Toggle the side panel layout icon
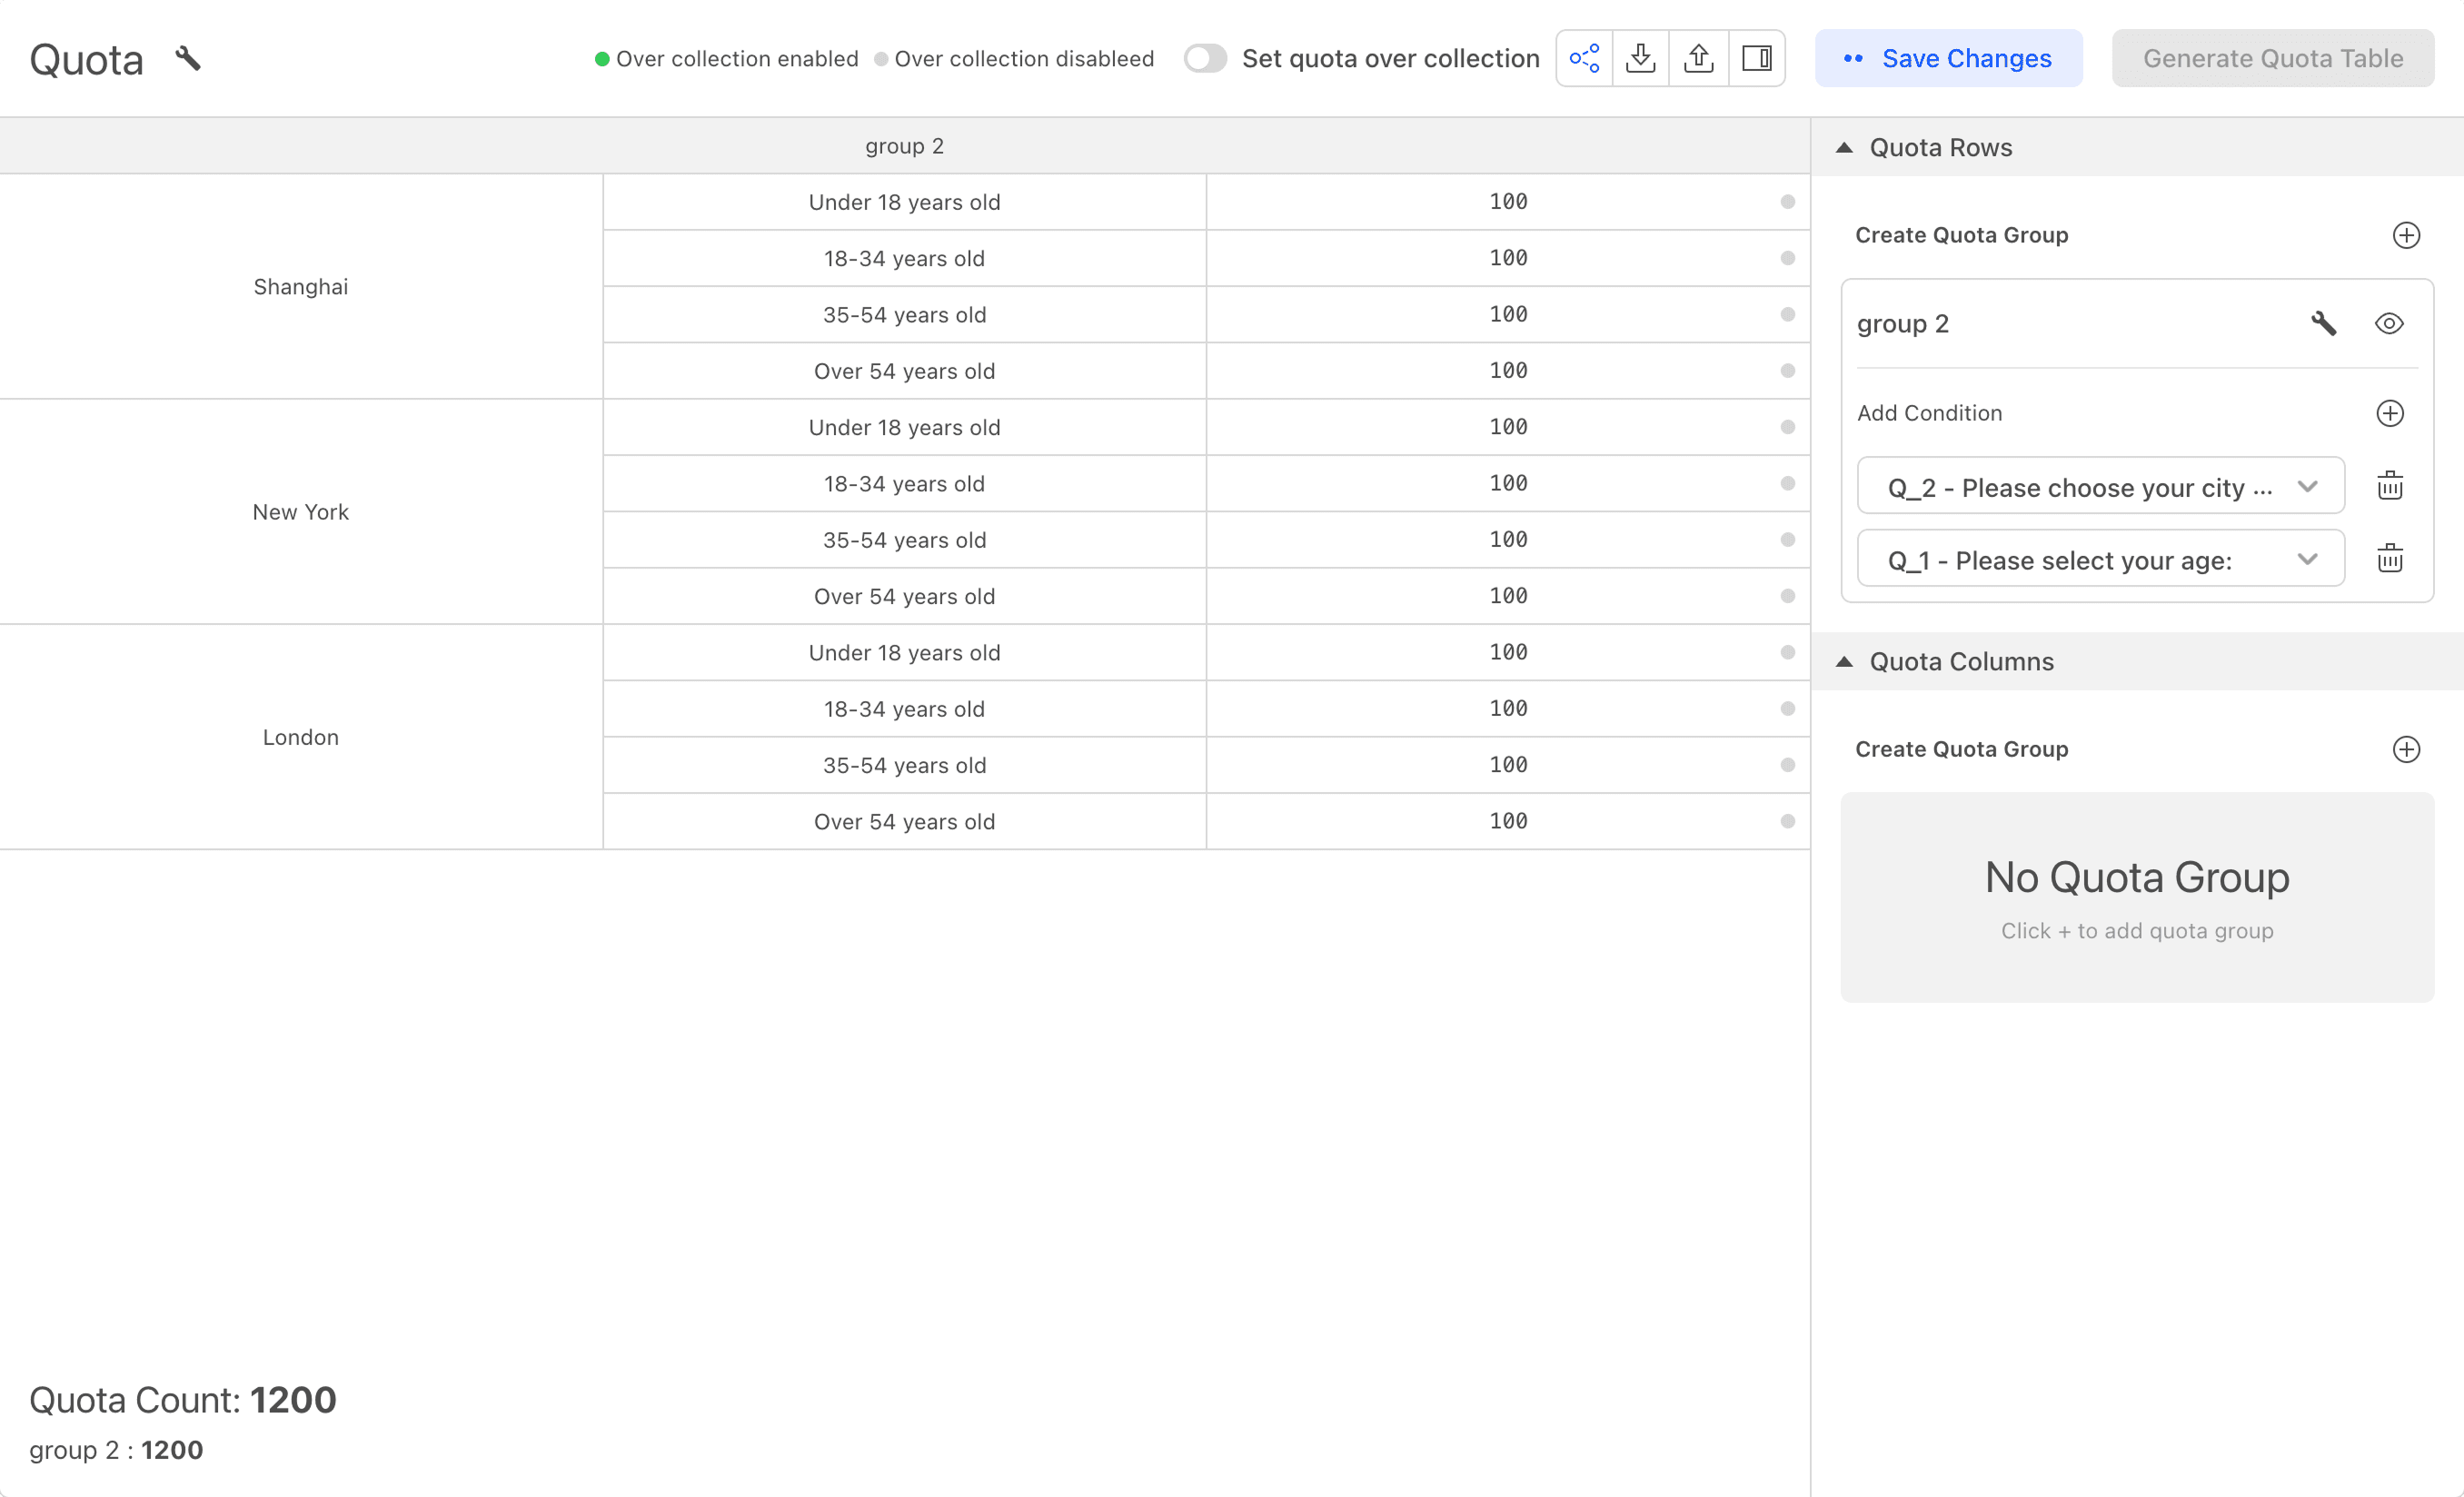2464x1497 pixels. click(1756, 58)
